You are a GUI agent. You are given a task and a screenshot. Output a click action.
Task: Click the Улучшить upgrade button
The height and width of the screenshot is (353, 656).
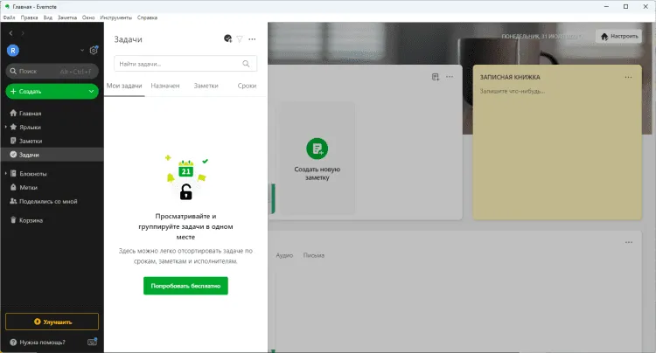coord(52,322)
